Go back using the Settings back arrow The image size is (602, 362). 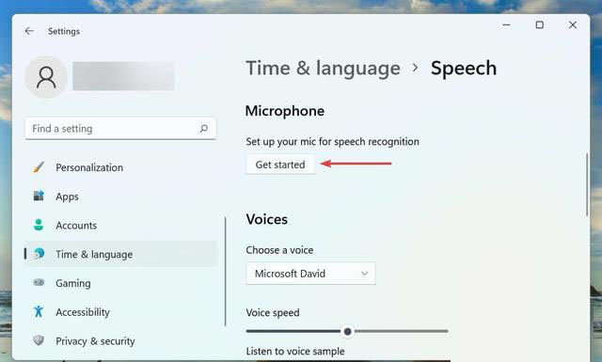(29, 31)
